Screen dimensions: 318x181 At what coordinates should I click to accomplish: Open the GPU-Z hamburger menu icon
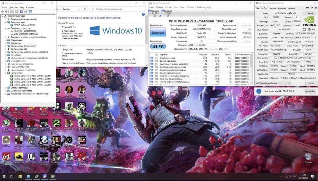pyautogui.click(x=316, y=8)
